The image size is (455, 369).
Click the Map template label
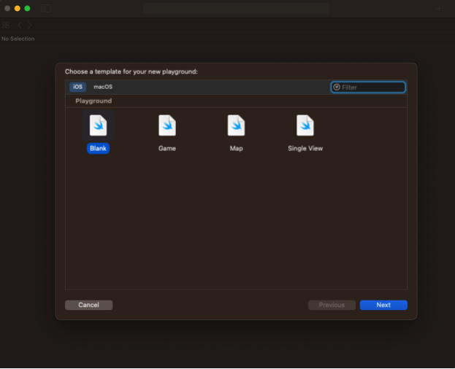pos(236,148)
